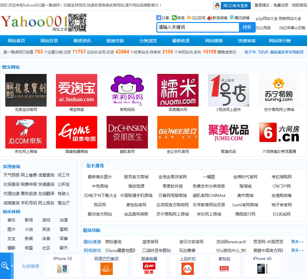
Task: Click the 搜索 search button
Action: pos(247,27)
